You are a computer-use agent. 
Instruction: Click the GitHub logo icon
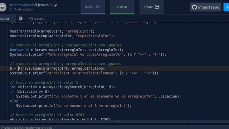click(x=194, y=7)
